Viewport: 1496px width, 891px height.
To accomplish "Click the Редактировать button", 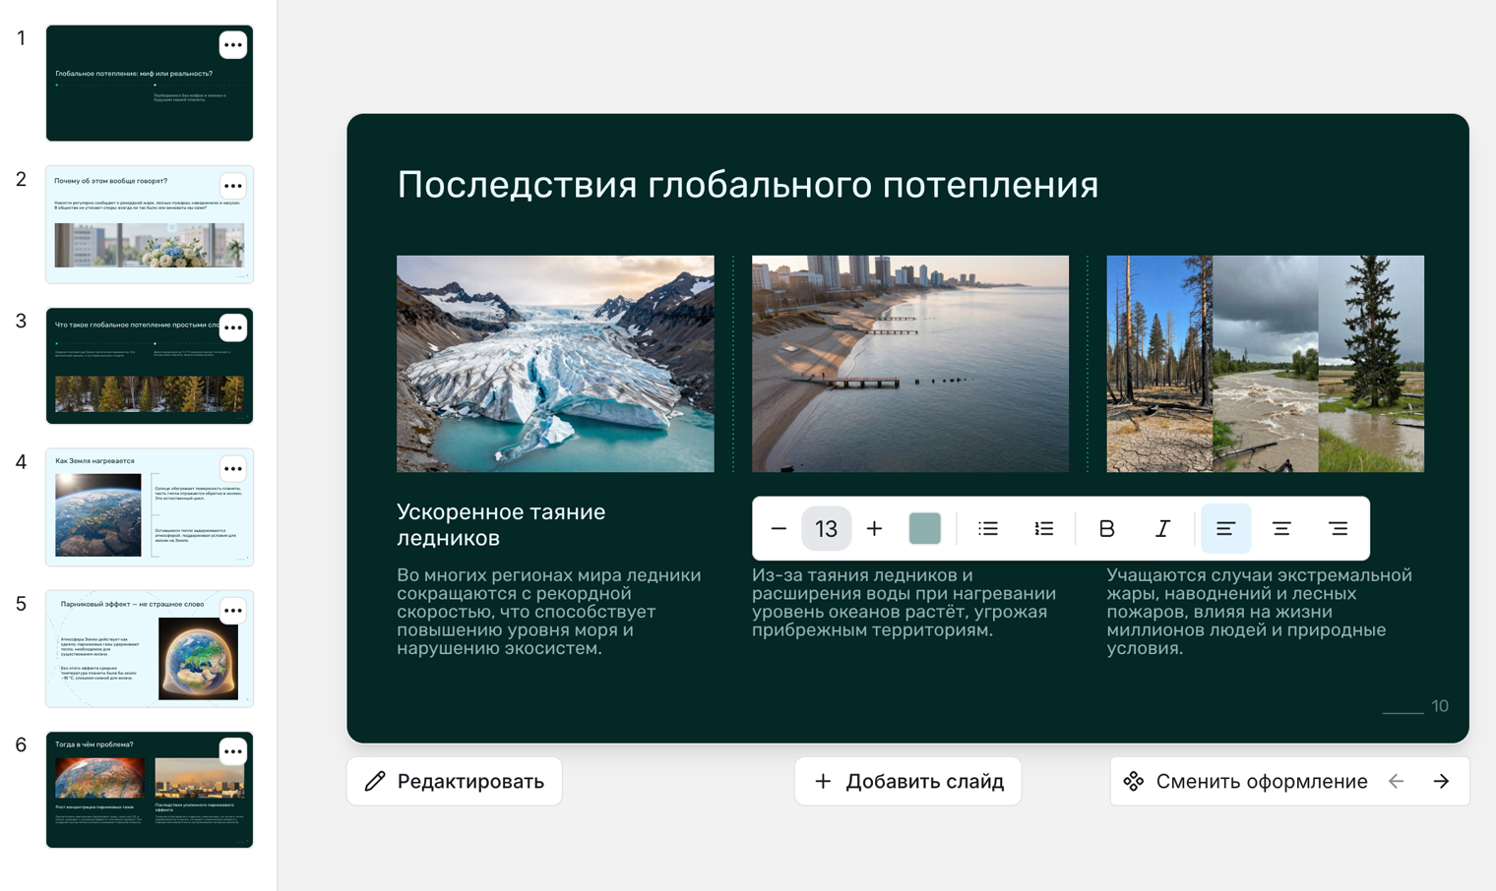I will pos(454,780).
